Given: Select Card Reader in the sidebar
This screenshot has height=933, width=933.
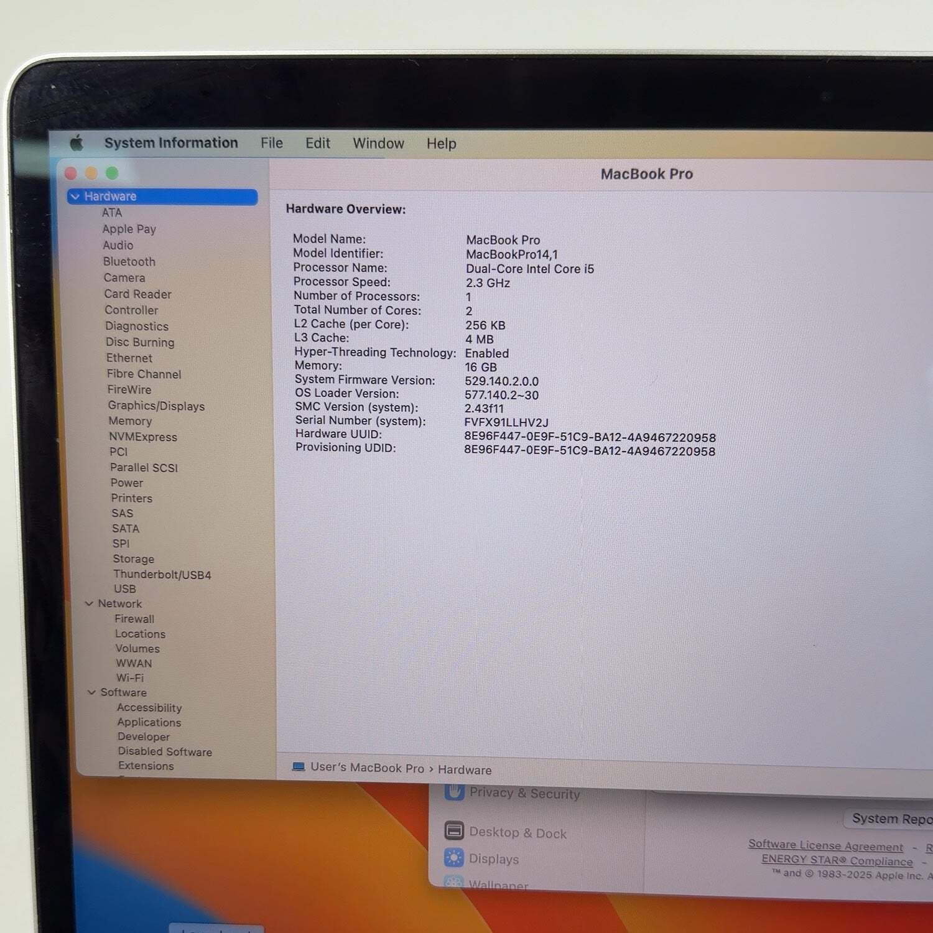Looking at the screenshot, I should pos(137,294).
